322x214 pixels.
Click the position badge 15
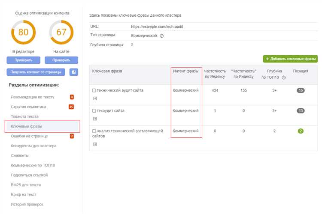click(300, 90)
